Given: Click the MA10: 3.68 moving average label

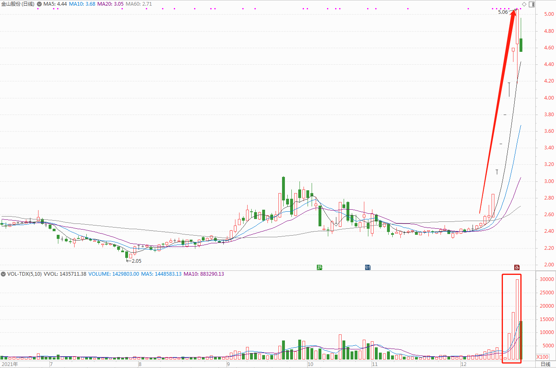Looking at the screenshot, I should (x=82, y=4).
